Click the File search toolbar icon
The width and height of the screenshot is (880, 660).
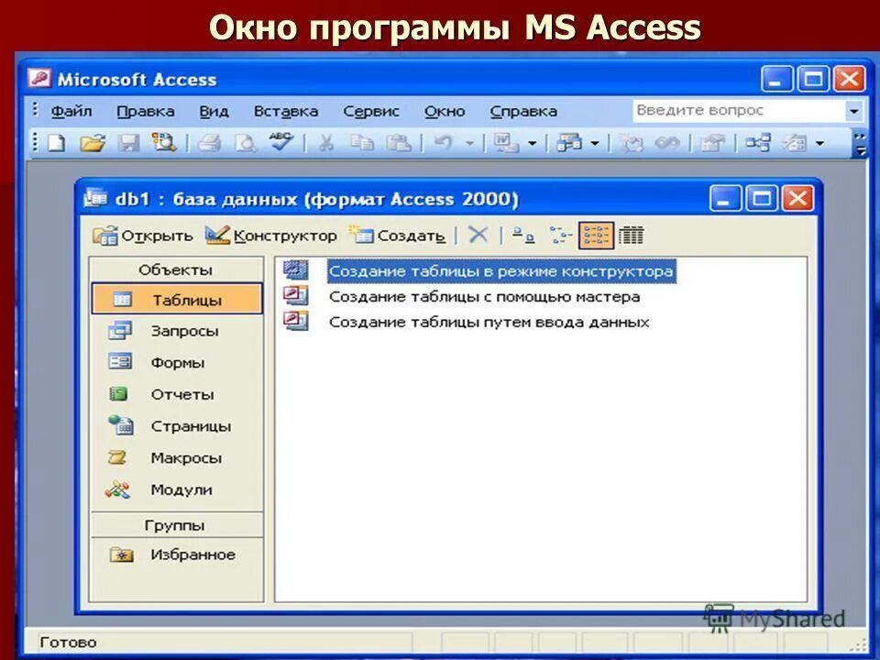pos(164,143)
